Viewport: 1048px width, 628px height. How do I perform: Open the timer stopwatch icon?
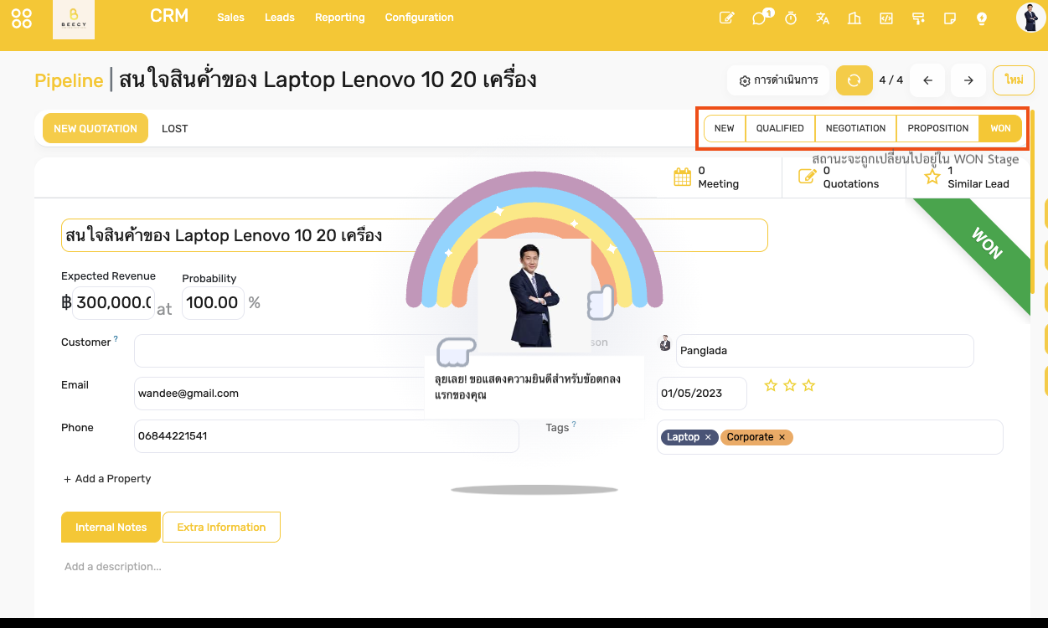(791, 18)
